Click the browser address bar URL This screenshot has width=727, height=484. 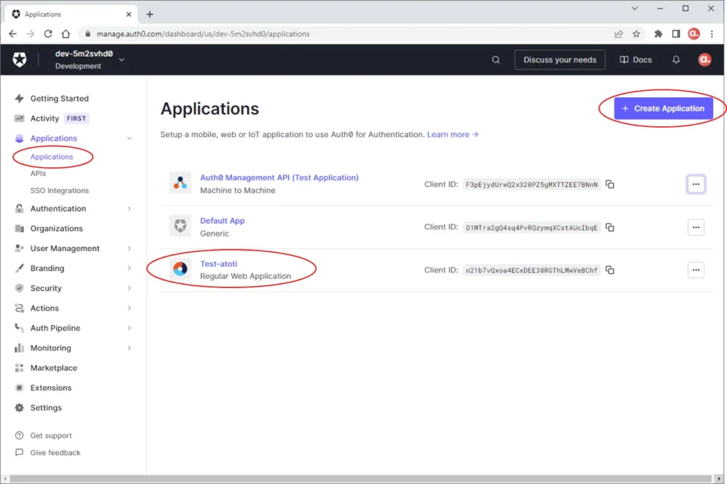(x=202, y=34)
